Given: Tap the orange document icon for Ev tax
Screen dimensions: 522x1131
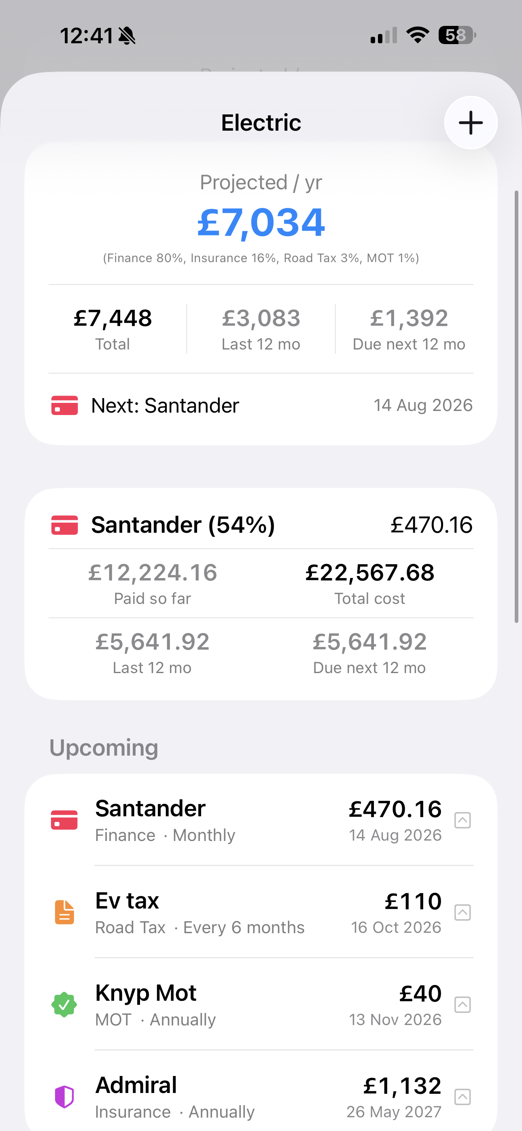Looking at the screenshot, I should click(64, 912).
